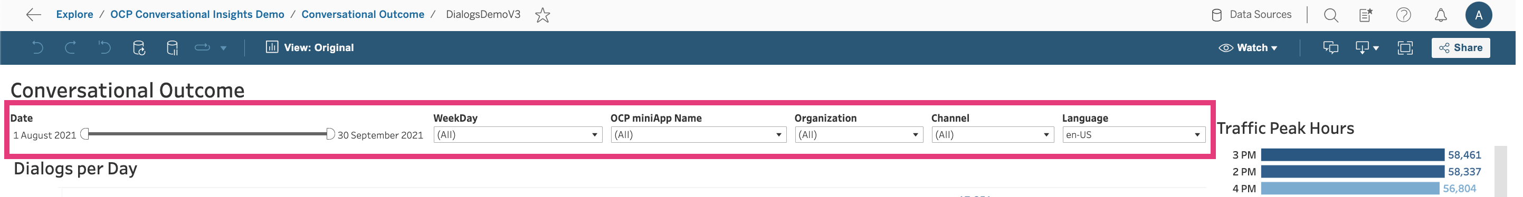The height and width of the screenshot is (197, 1523).
Task: Click the Refresh data source icon
Action: (x=139, y=48)
